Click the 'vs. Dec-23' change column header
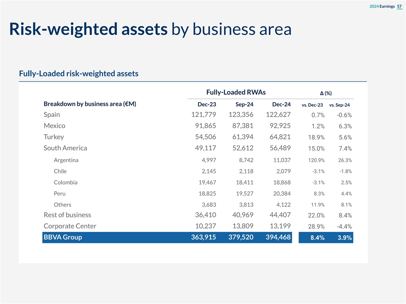This screenshot has height=304, width=406. click(x=312, y=105)
